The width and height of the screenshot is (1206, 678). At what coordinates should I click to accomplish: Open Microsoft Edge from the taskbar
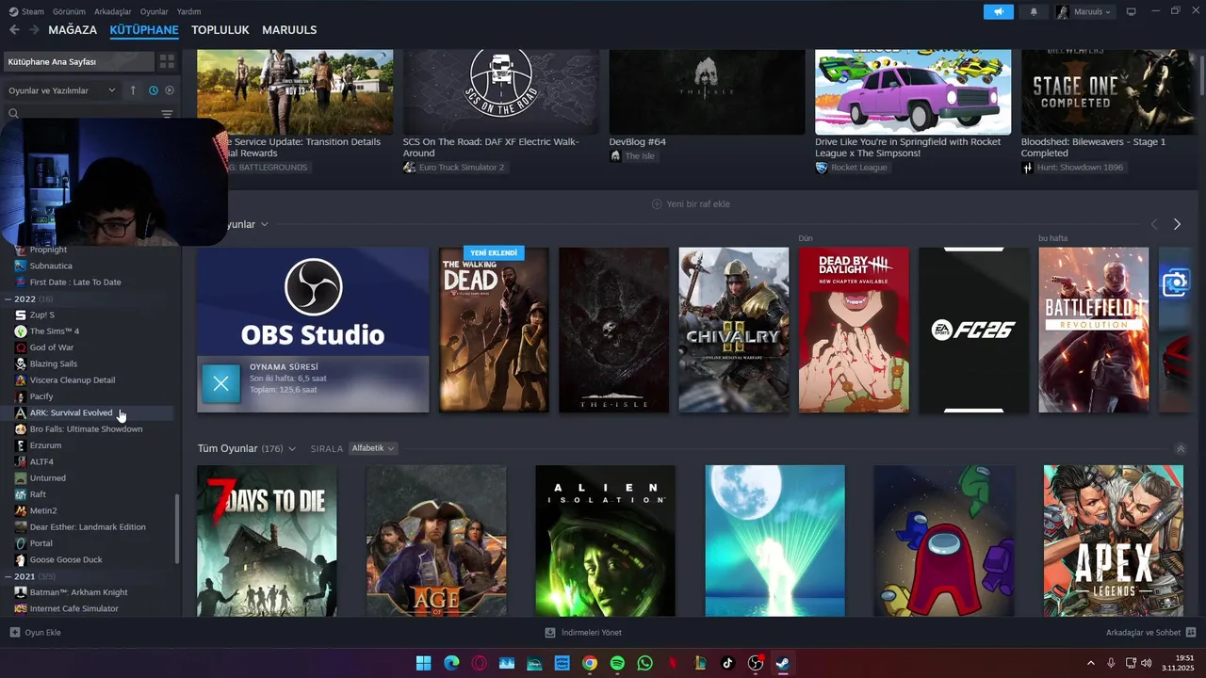pos(451,663)
